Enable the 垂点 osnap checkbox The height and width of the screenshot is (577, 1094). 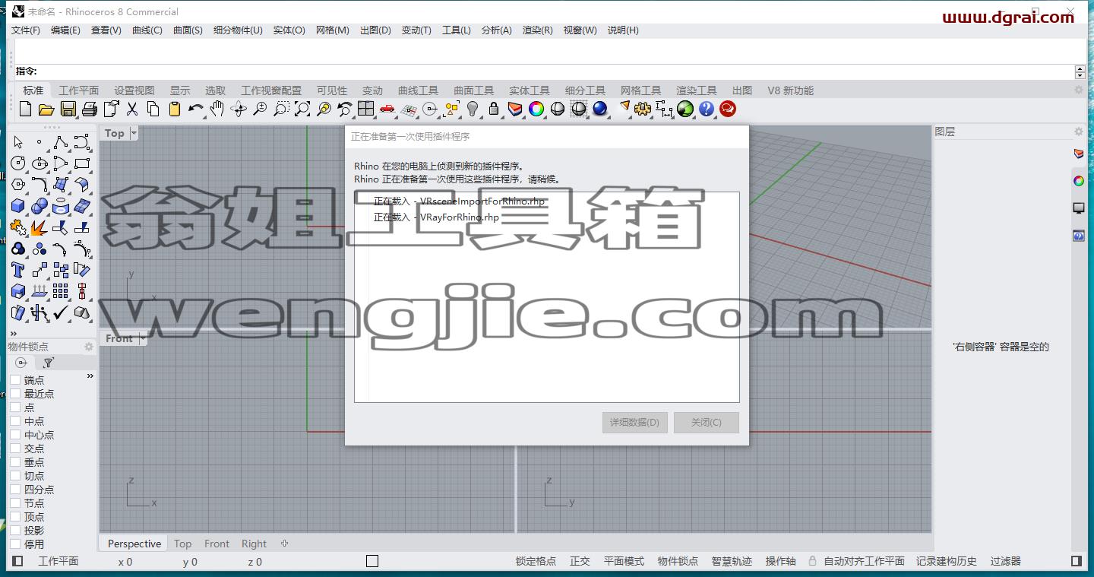coord(15,461)
